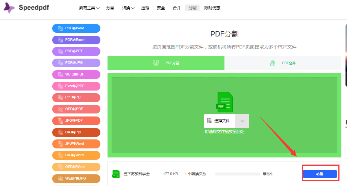Open the 安全 menu item
This screenshot has height=186, width=347.
pyautogui.click(x=161, y=8)
